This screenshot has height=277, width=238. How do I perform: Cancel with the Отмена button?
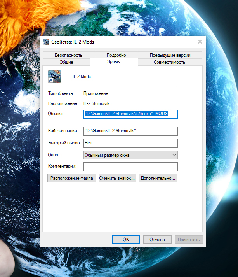157,239
